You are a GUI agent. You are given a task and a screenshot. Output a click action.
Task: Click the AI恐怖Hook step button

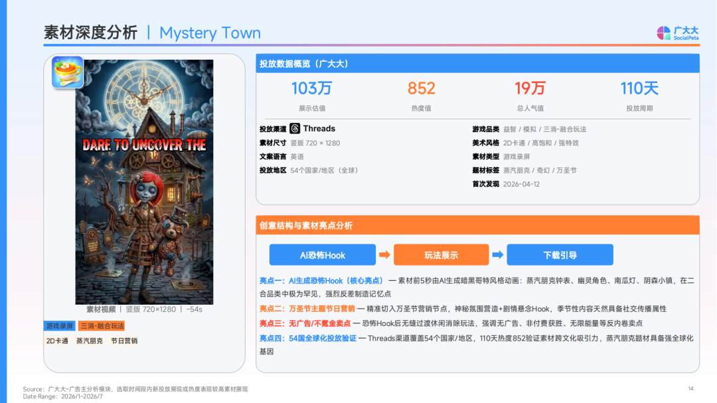pos(323,255)
